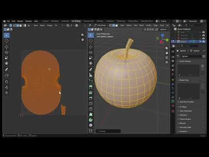Screen dimensions: 209x157
Task: Select the 3D viewport Annotate tool
Action: click(x=91, y=70)
